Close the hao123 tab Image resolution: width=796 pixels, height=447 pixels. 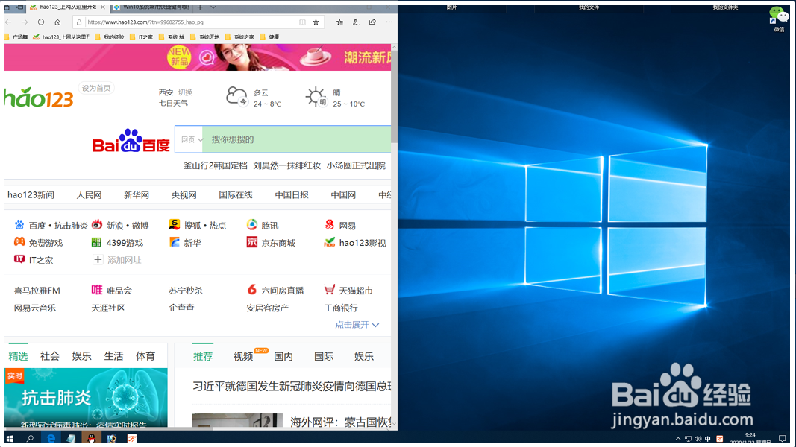pos(103,7)
